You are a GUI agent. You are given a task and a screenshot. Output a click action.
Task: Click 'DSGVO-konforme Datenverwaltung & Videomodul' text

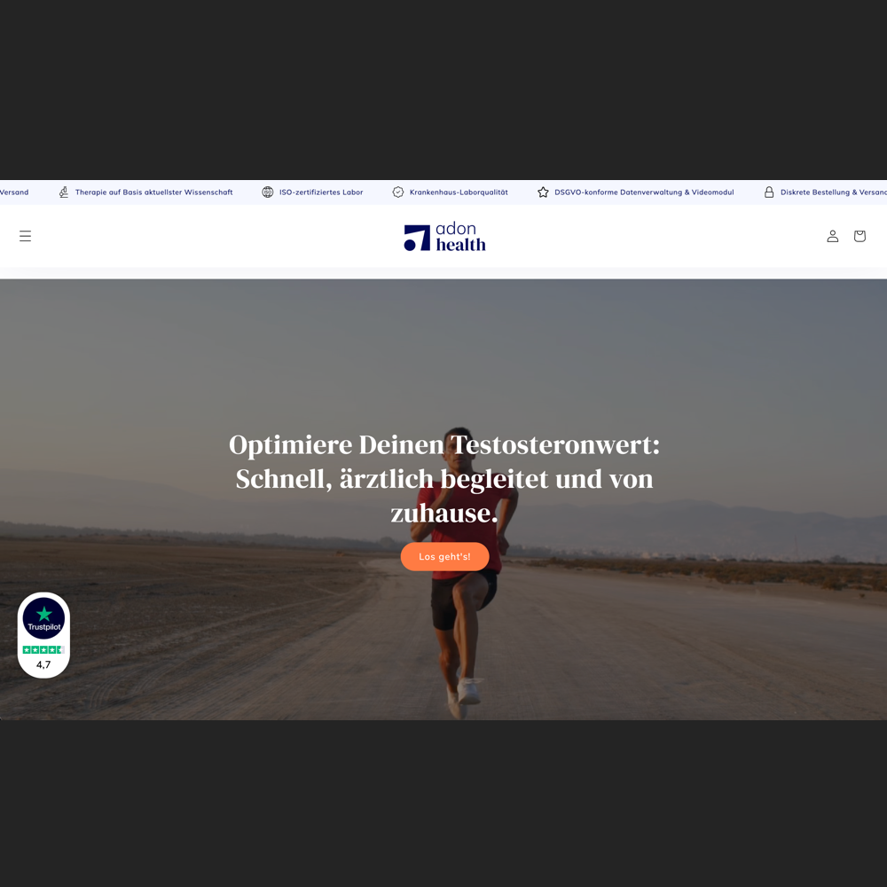click(x=644, y=192)
